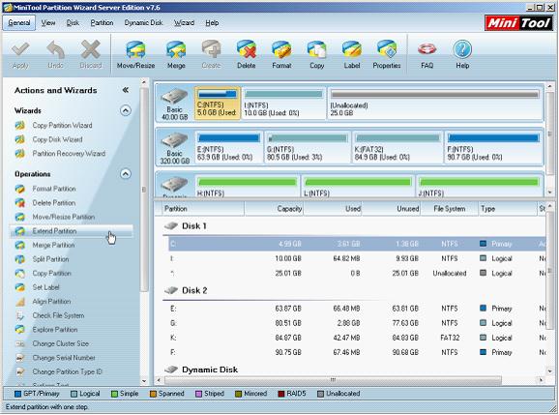Open the Help menu
The height and width of the screenshot is (415, 559).
point(212,23)
